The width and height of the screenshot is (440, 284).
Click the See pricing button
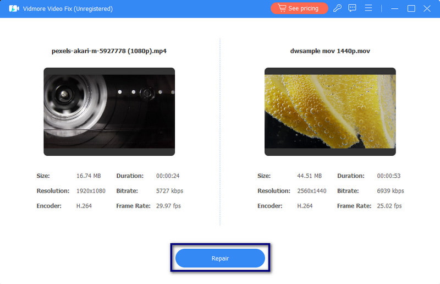pyautogui.click(x=299, y=8)
